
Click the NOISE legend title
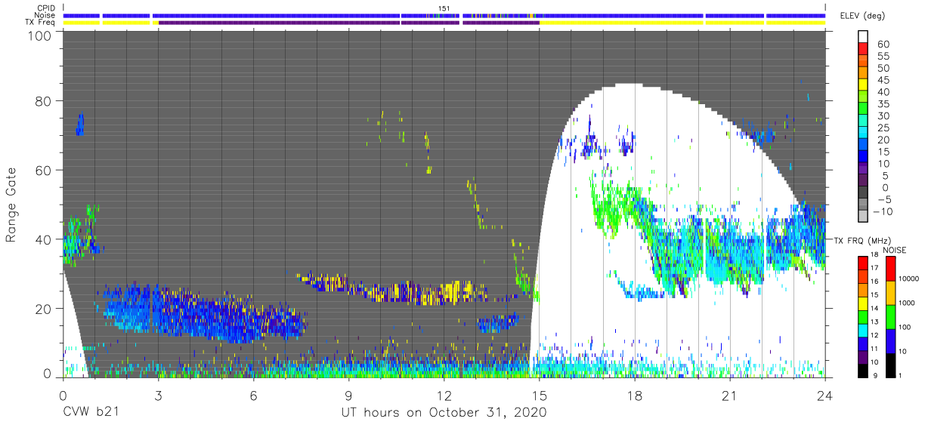point(896,250)
